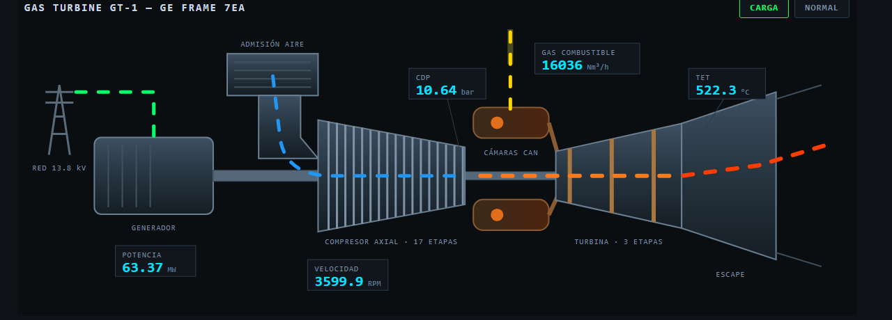The image size is (892, 320).
Task: Click the Velocidad RPM readout
Action: tap(348, 275)
